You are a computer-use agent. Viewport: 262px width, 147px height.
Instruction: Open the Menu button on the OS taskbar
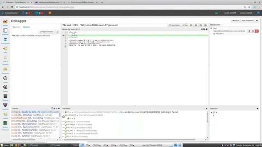[x=5, y=145]
